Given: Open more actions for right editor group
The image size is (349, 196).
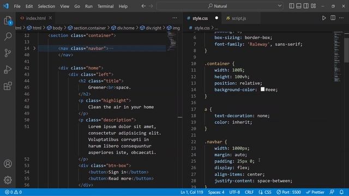Looking at the screenshot, I should [x=341, y=18].
